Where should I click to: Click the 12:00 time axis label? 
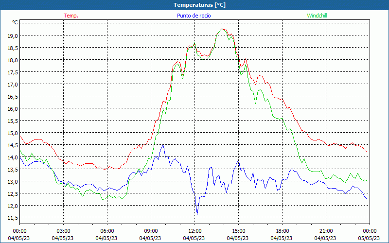click(x=195, y=231)
